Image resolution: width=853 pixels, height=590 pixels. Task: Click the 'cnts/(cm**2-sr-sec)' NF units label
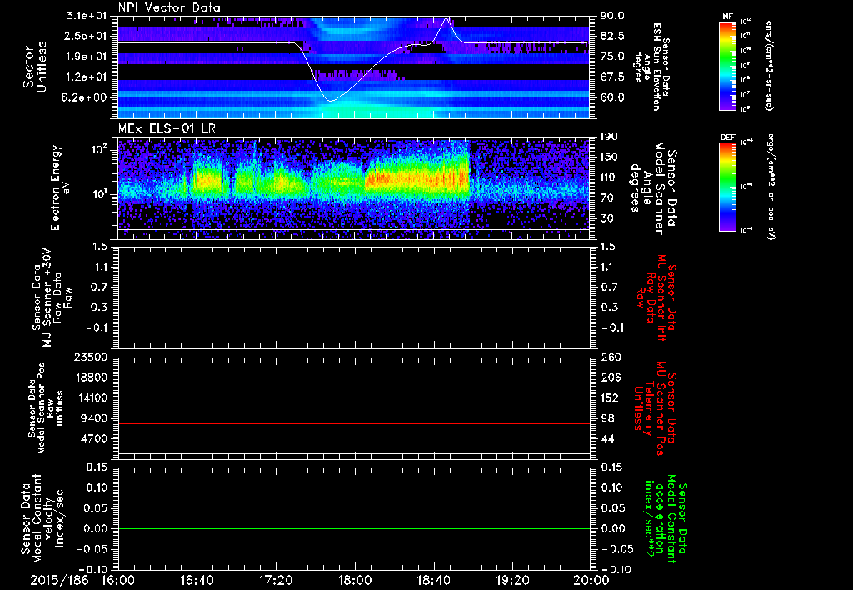pyautogui.click(x=769, y=65)
